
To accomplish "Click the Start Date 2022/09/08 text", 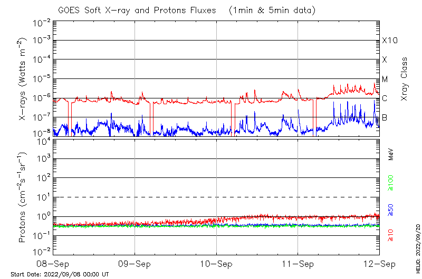I will 60,274.
